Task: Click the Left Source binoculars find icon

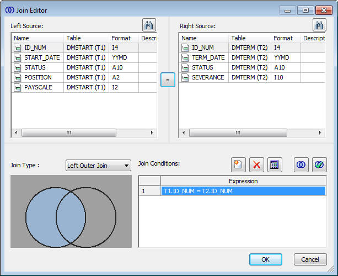Action: (149, 25)
